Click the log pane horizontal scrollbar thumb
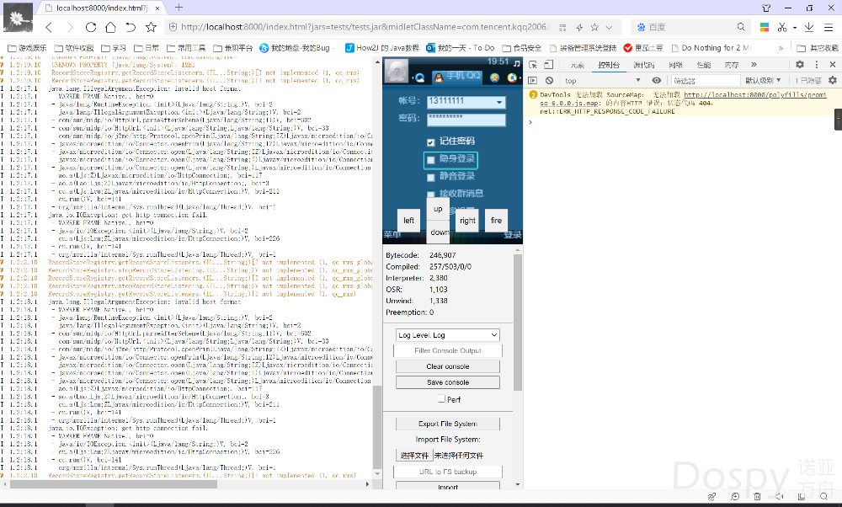 pyautogui.click(x=114, y=484)
